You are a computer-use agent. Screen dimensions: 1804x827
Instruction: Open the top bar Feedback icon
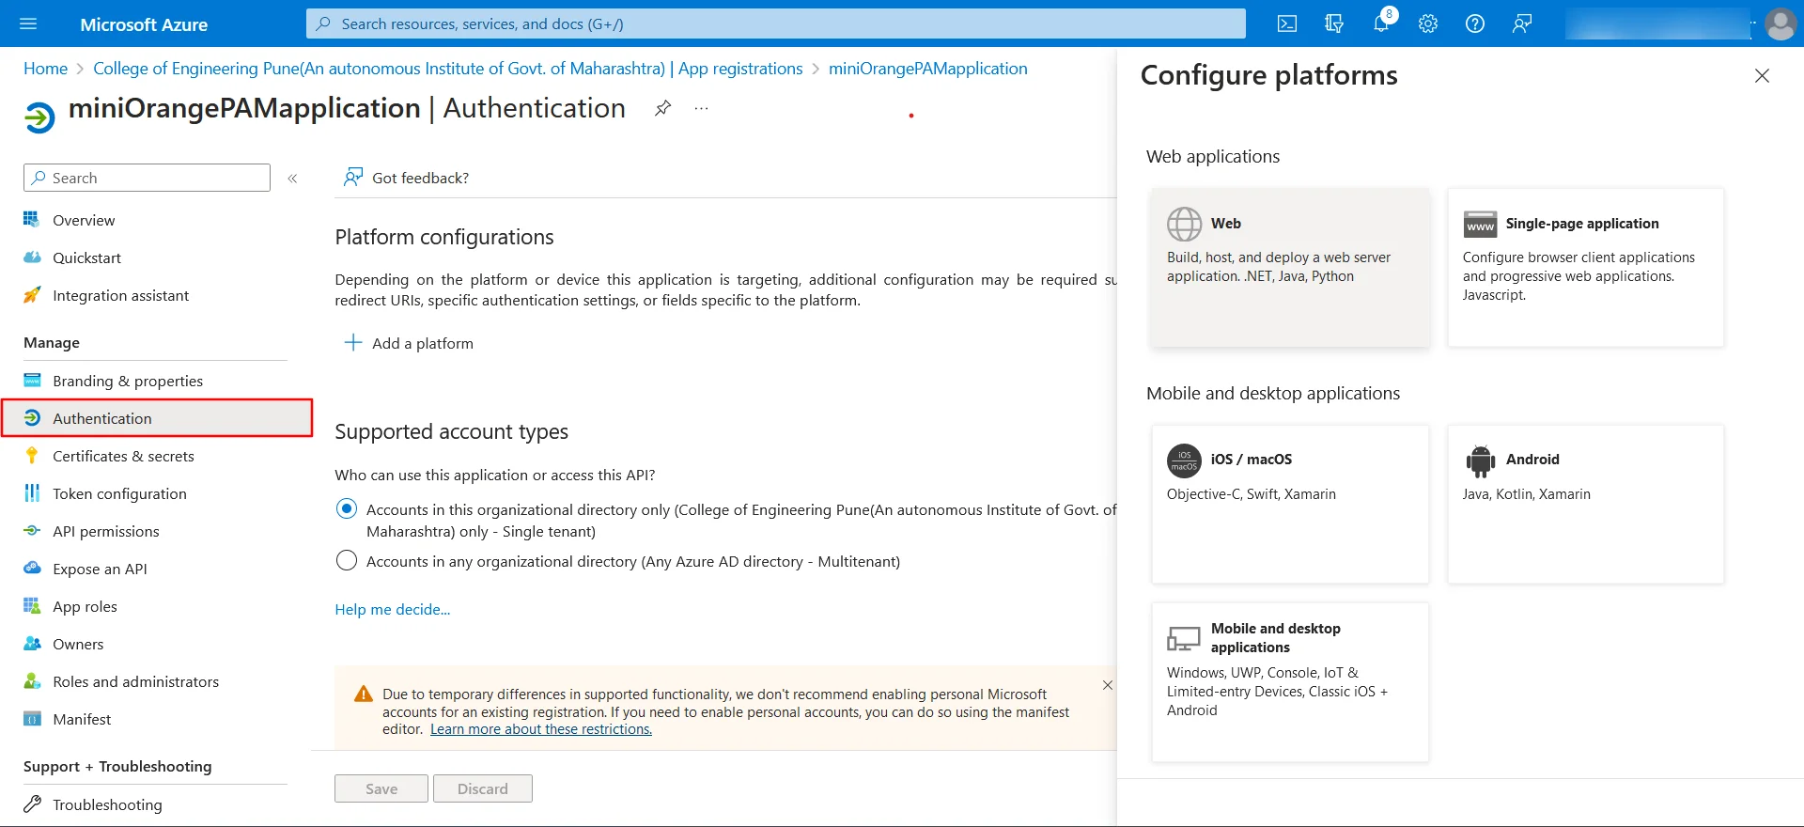pos(1522,23)
